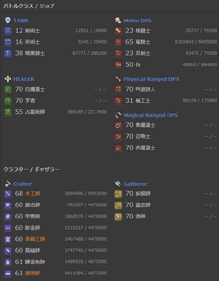The height and width of the screenshot is (281, 219).
Task: Click the 暗黒騎士 job icon
Action: point(8,53)
